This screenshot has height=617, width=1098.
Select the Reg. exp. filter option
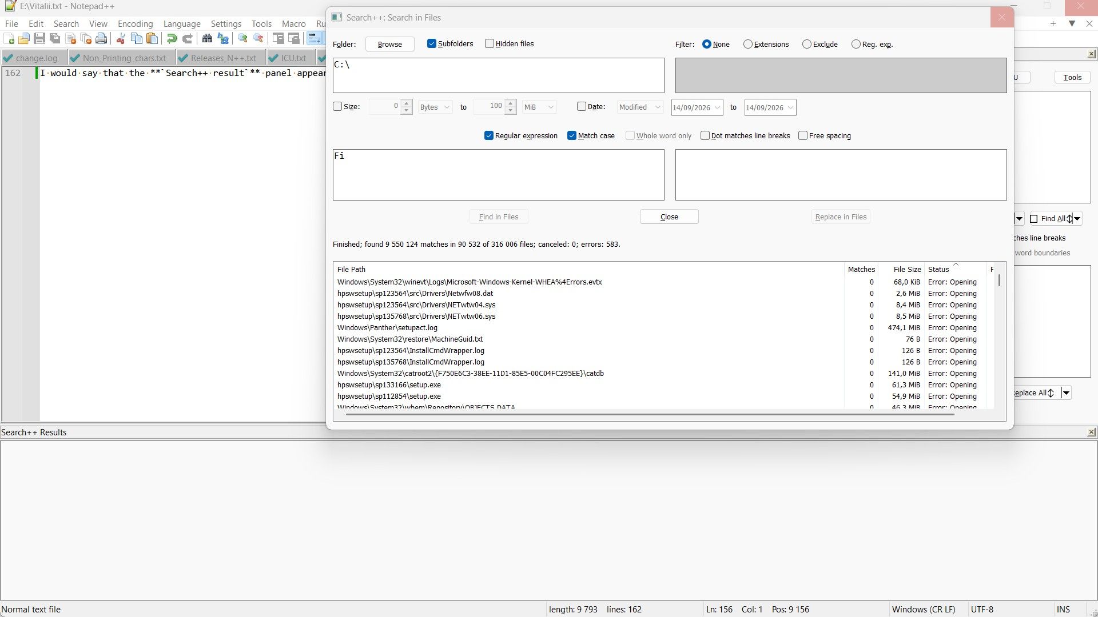(856, 44)
